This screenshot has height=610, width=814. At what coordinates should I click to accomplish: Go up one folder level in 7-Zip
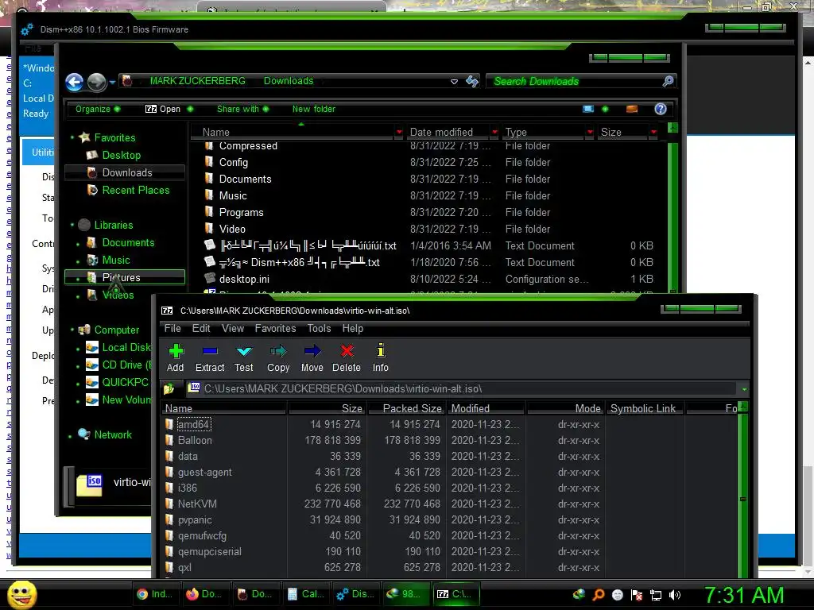(x=169, y=388)
